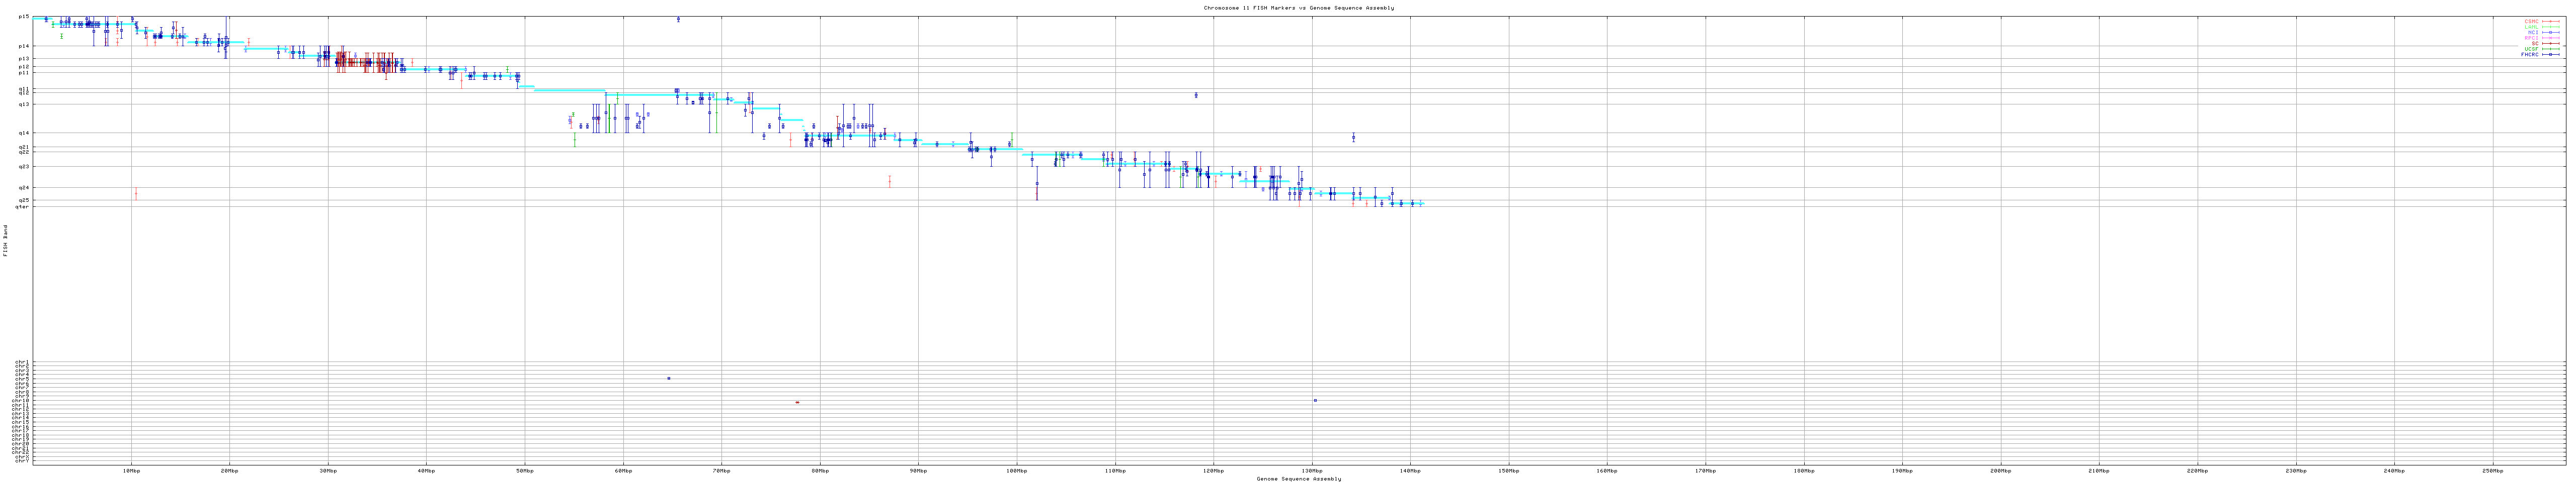Click the p14 band label on y-axis

23,46
